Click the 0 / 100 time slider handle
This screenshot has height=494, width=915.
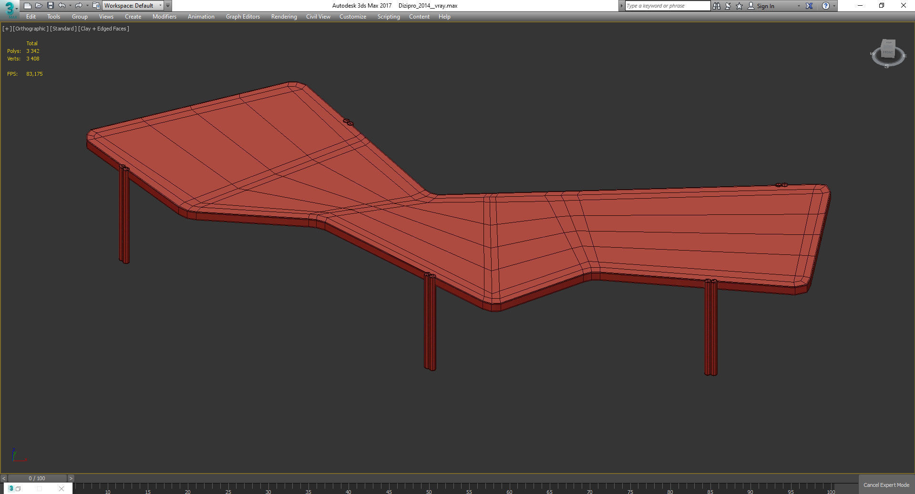pos(37,478)
